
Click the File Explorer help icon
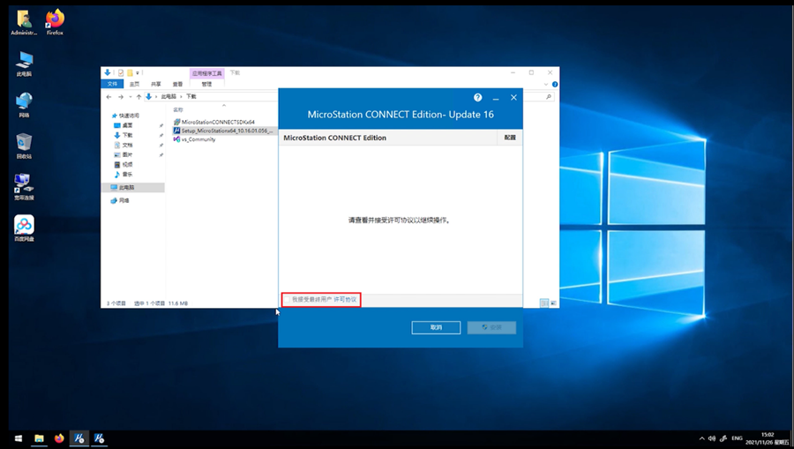pyautogui.click(x=555, y=84)
